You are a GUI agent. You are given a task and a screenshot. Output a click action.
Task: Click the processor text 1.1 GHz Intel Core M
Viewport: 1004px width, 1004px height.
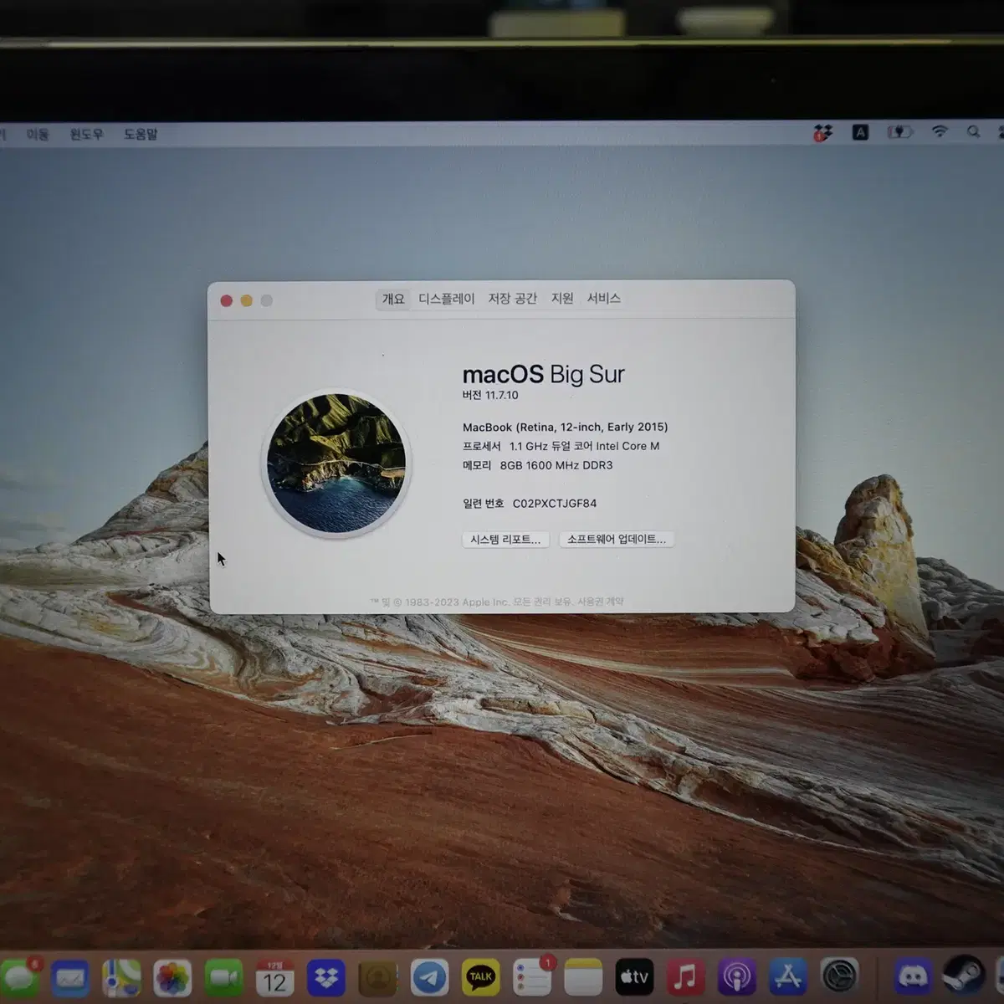coord(585,447)
